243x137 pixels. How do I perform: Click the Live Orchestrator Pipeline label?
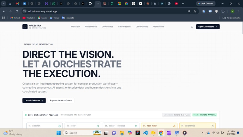43,115
